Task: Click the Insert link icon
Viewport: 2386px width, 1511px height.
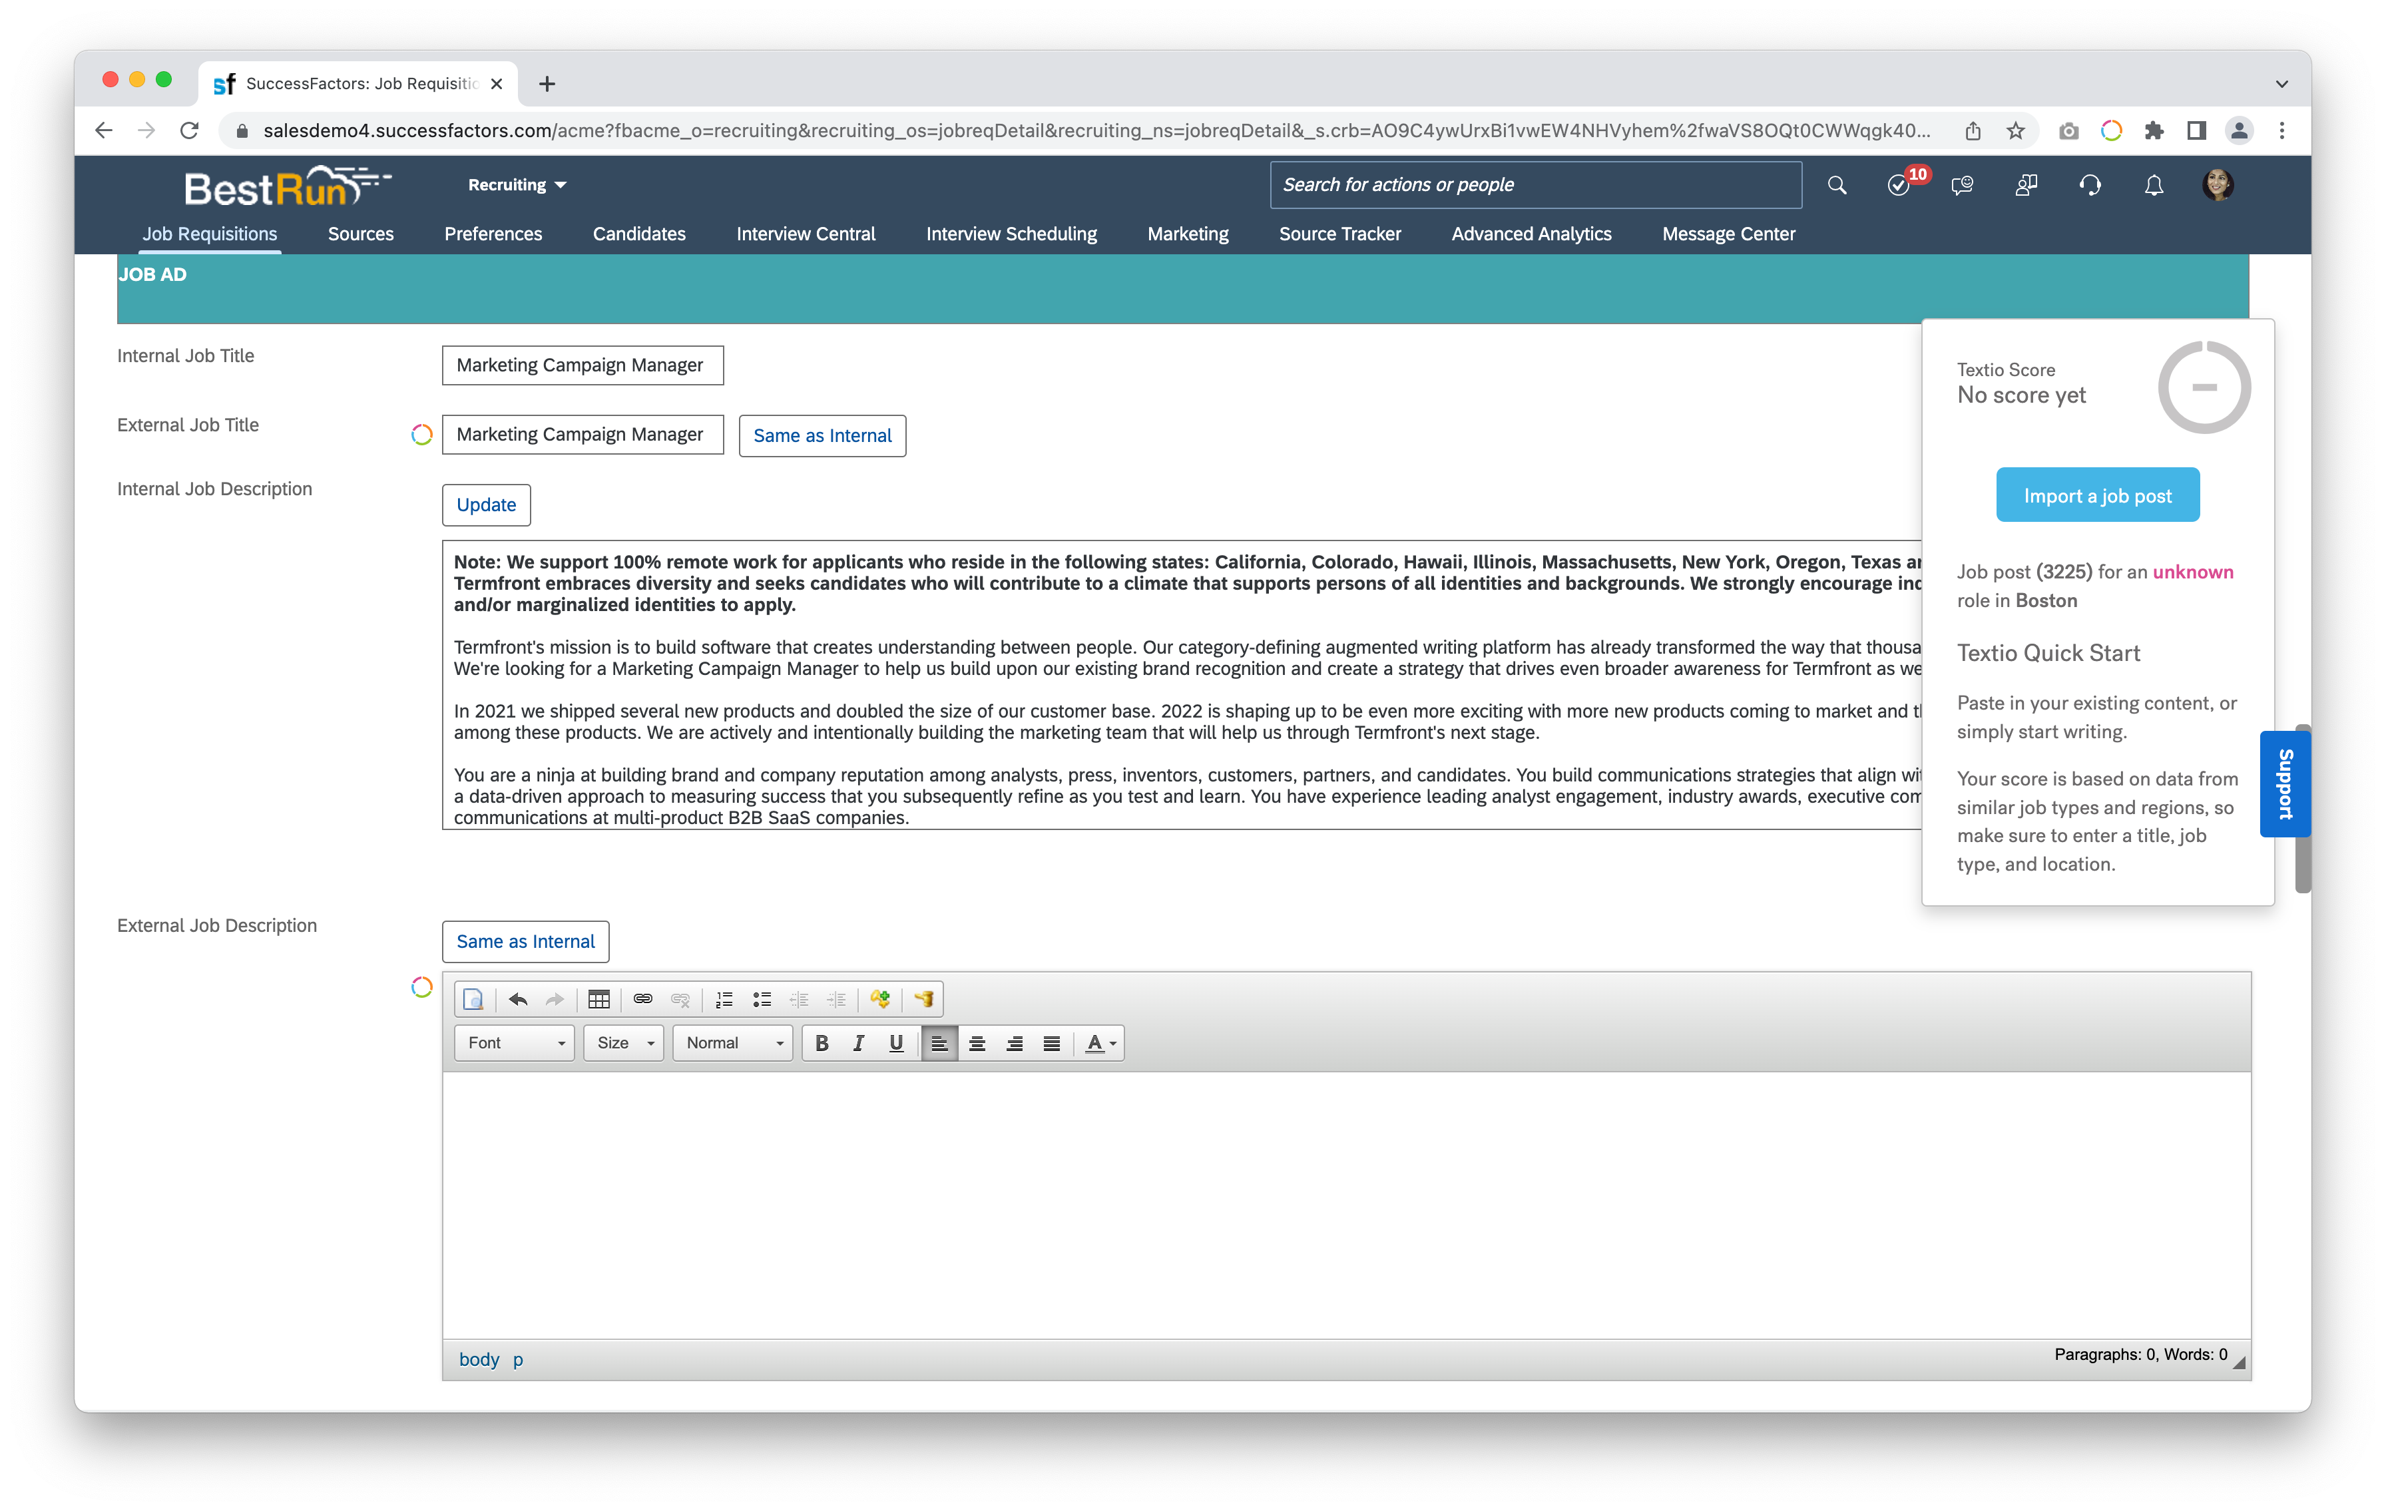Action: 642,998
